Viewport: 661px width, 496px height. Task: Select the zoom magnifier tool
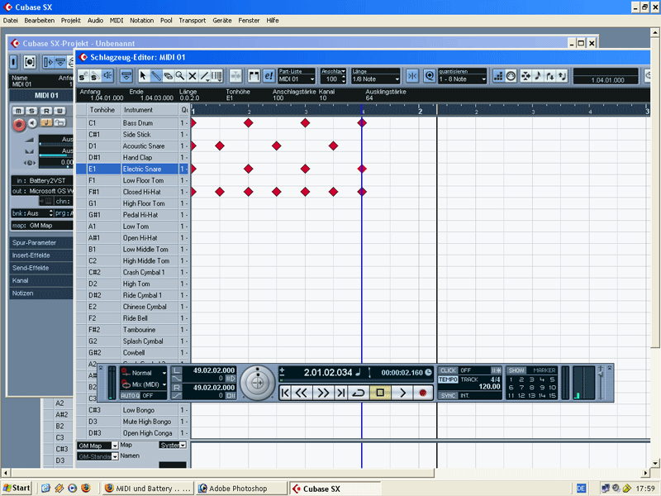pos(180,76)
